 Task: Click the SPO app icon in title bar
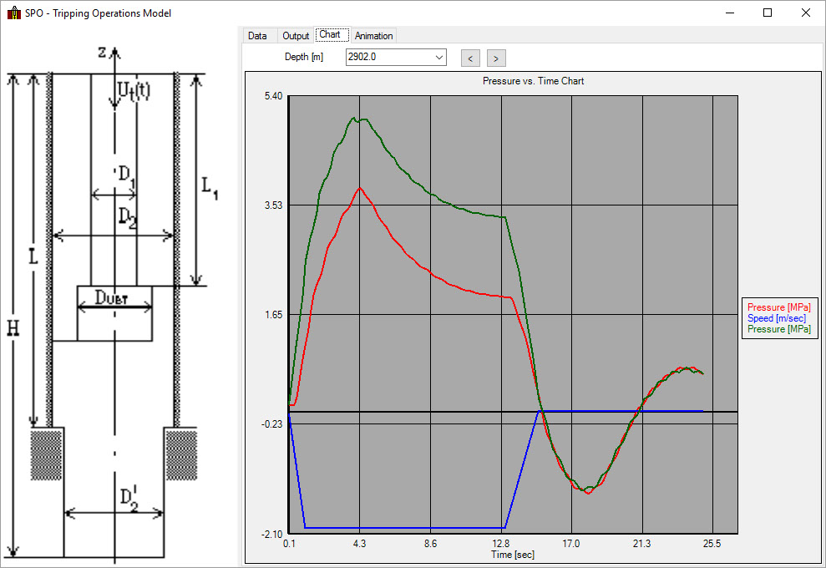[13, 13]
